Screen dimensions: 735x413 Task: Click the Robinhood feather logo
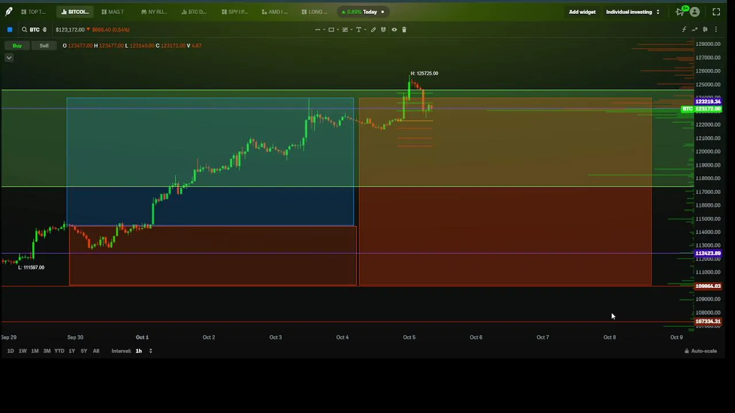click(x=9, y=11)
